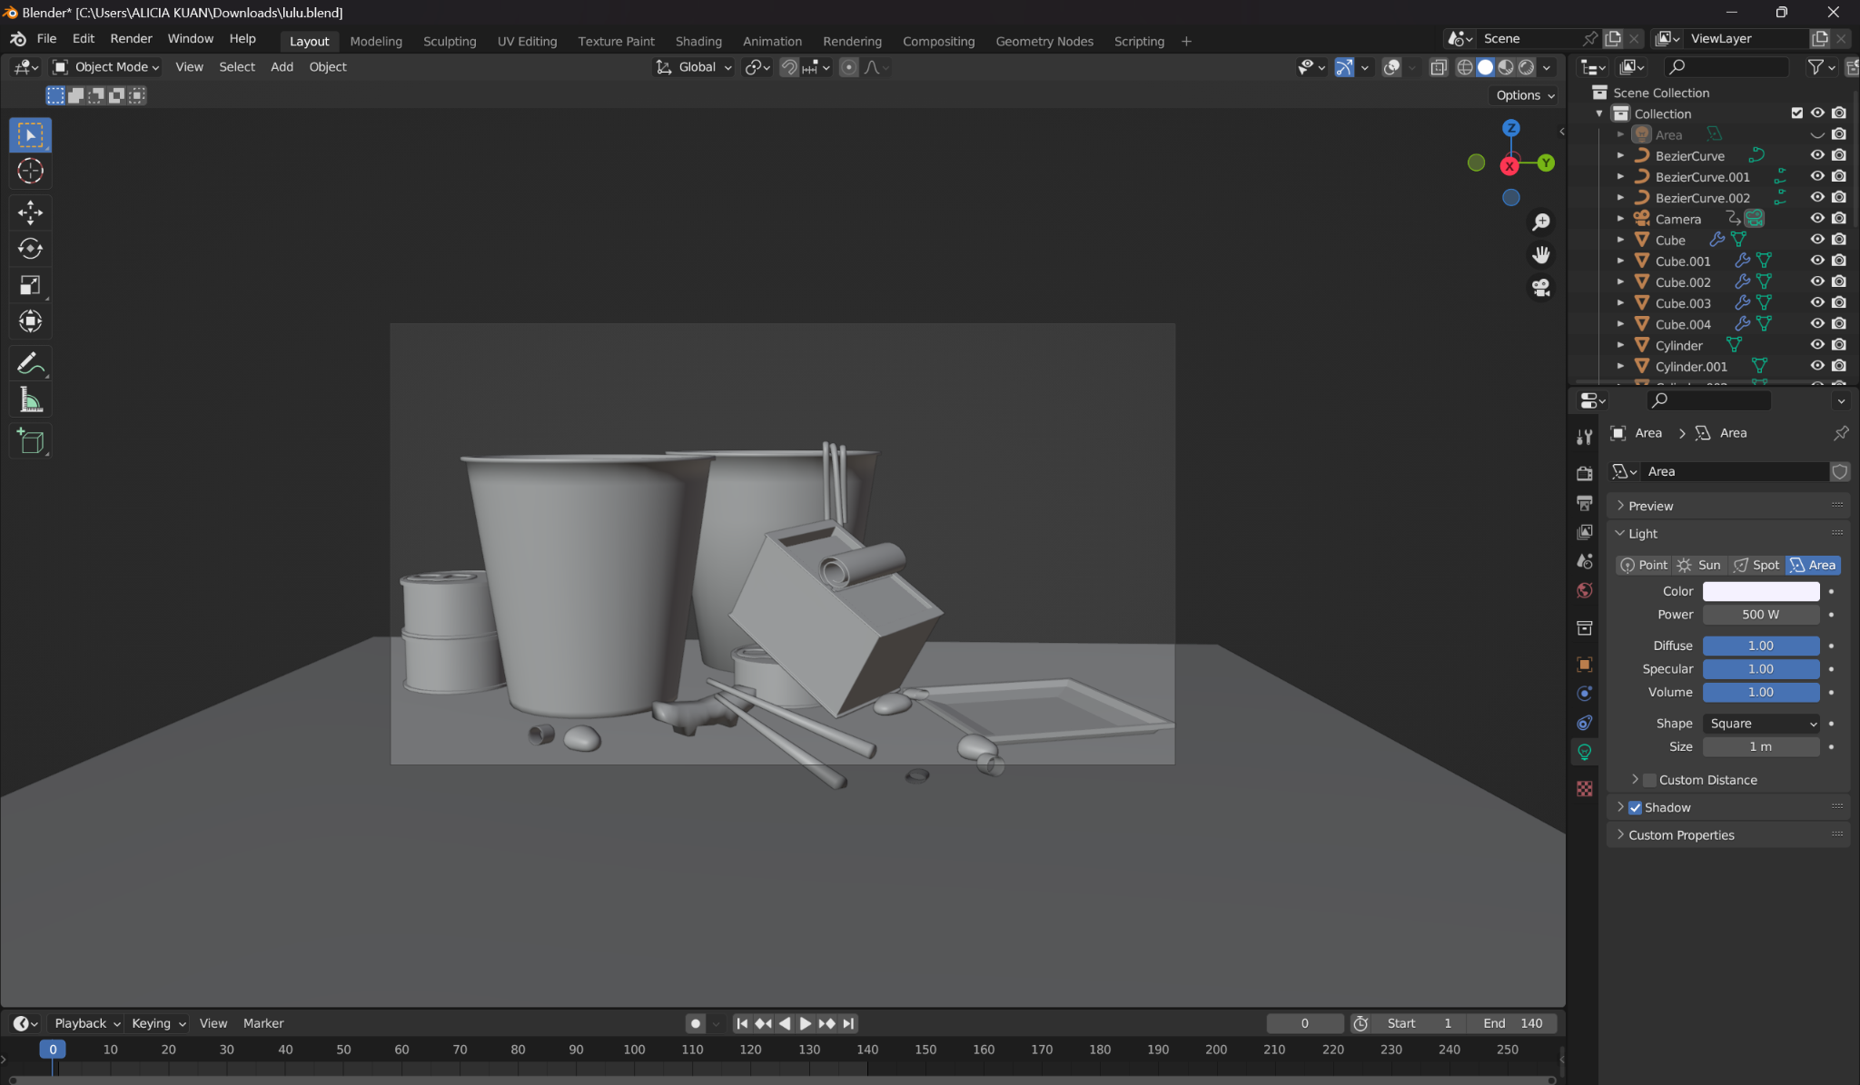Open the World properties tab
Viewport: 1860px width, 1085px height.
tap(1584, 590)
